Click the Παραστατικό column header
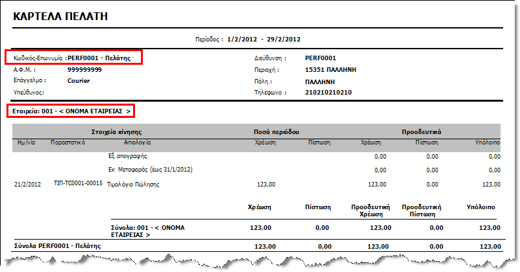 point(68,142)
